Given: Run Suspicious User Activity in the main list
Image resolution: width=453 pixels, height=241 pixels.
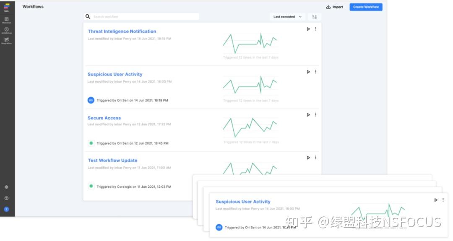Looking at the screenshot, I should (308, 72).
